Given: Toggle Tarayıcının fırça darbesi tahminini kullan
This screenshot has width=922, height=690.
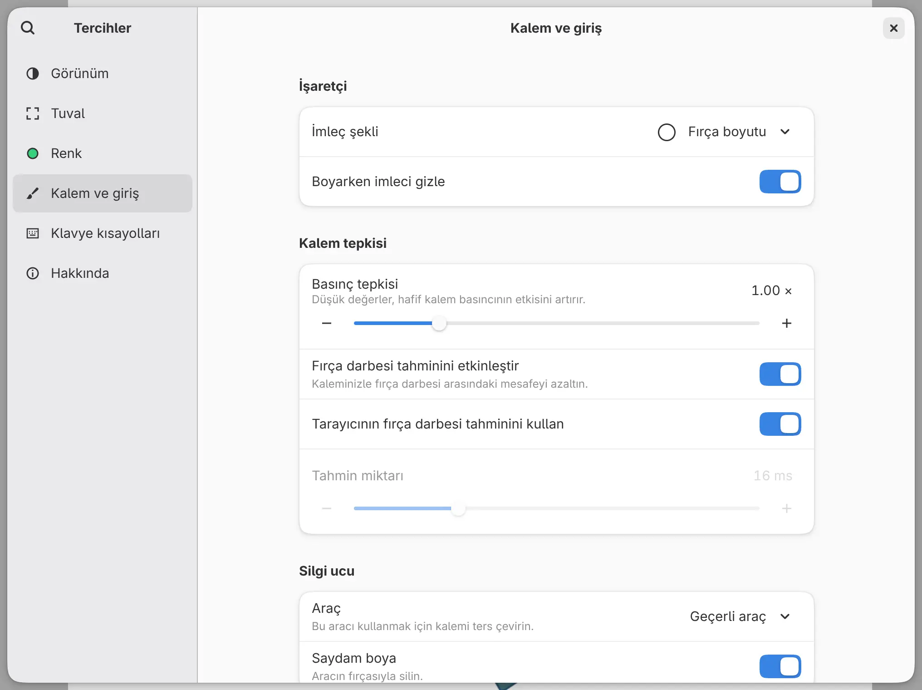Looking at the screenshot, I should (x=780, y=424).
